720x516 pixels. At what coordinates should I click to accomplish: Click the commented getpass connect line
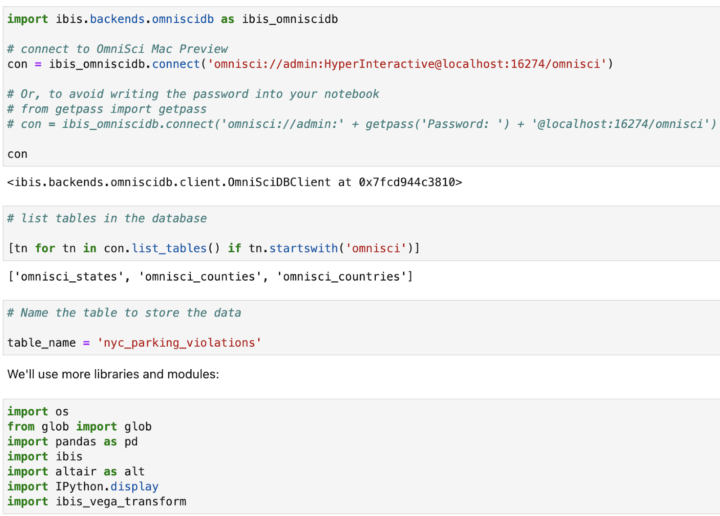pyautogui.click(x=362, y=124)
